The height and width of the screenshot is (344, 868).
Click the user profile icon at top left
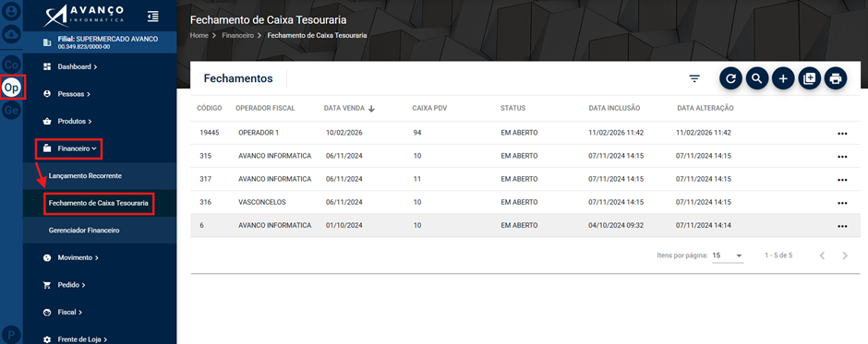pos(12,10)
